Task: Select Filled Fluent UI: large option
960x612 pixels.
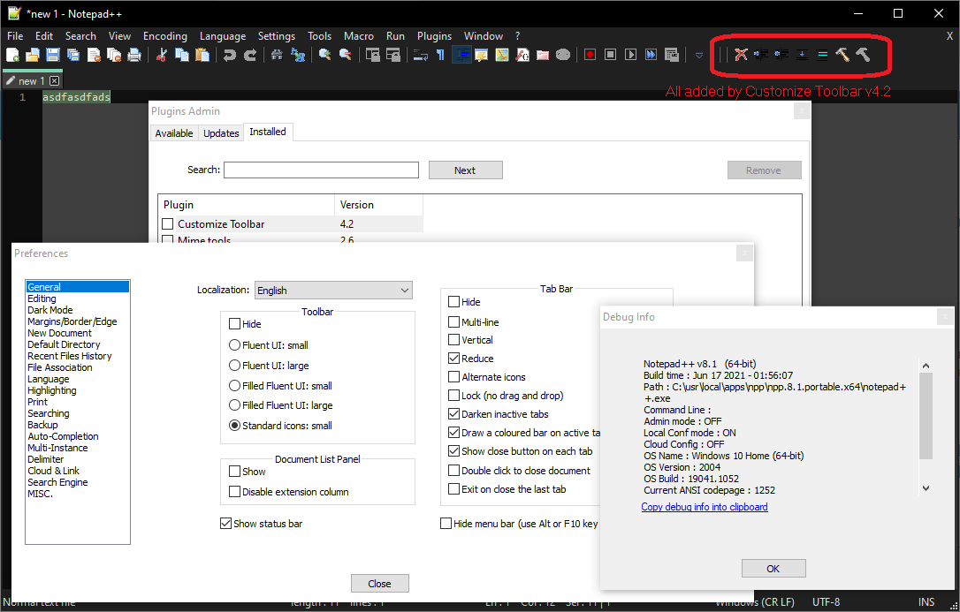Action: (234, 405)
